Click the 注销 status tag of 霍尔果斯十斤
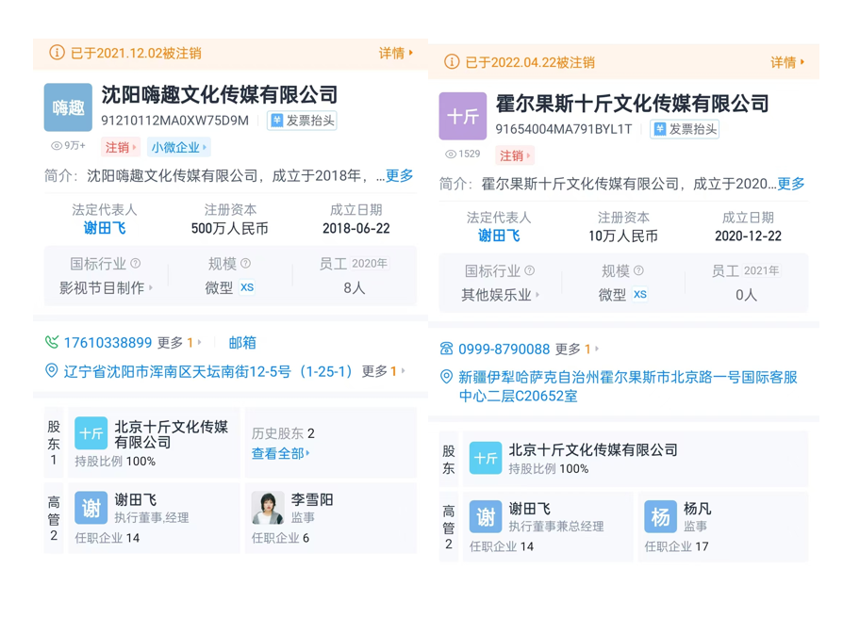The height and width of the screenshot is (618, 843). click(515, 155)
